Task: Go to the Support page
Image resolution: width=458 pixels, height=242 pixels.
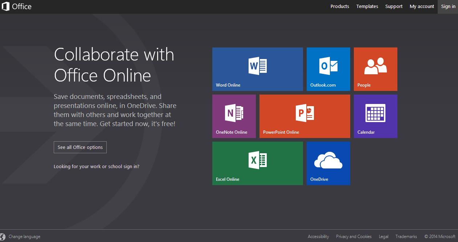Action: pyautogui.click(x=394, y=7)
